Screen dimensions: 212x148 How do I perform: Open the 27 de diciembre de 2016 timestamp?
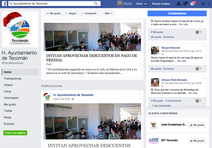(x=182, y=83)
